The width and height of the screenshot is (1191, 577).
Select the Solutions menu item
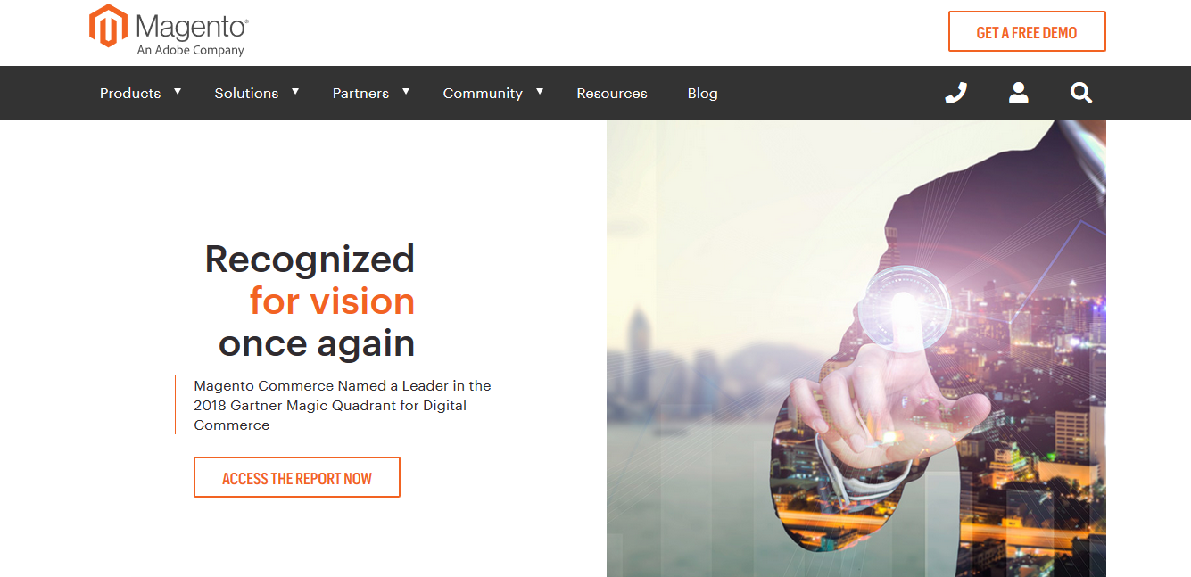click(246, 93)
